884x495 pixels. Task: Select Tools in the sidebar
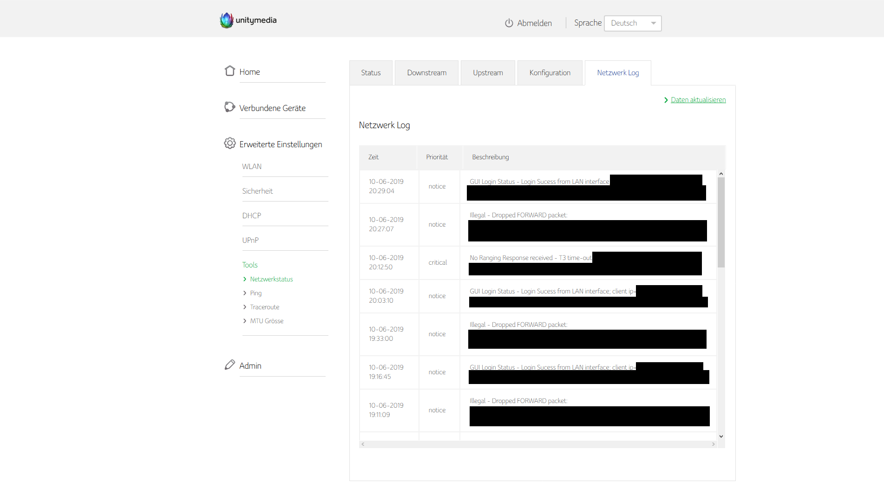[250, 265]
